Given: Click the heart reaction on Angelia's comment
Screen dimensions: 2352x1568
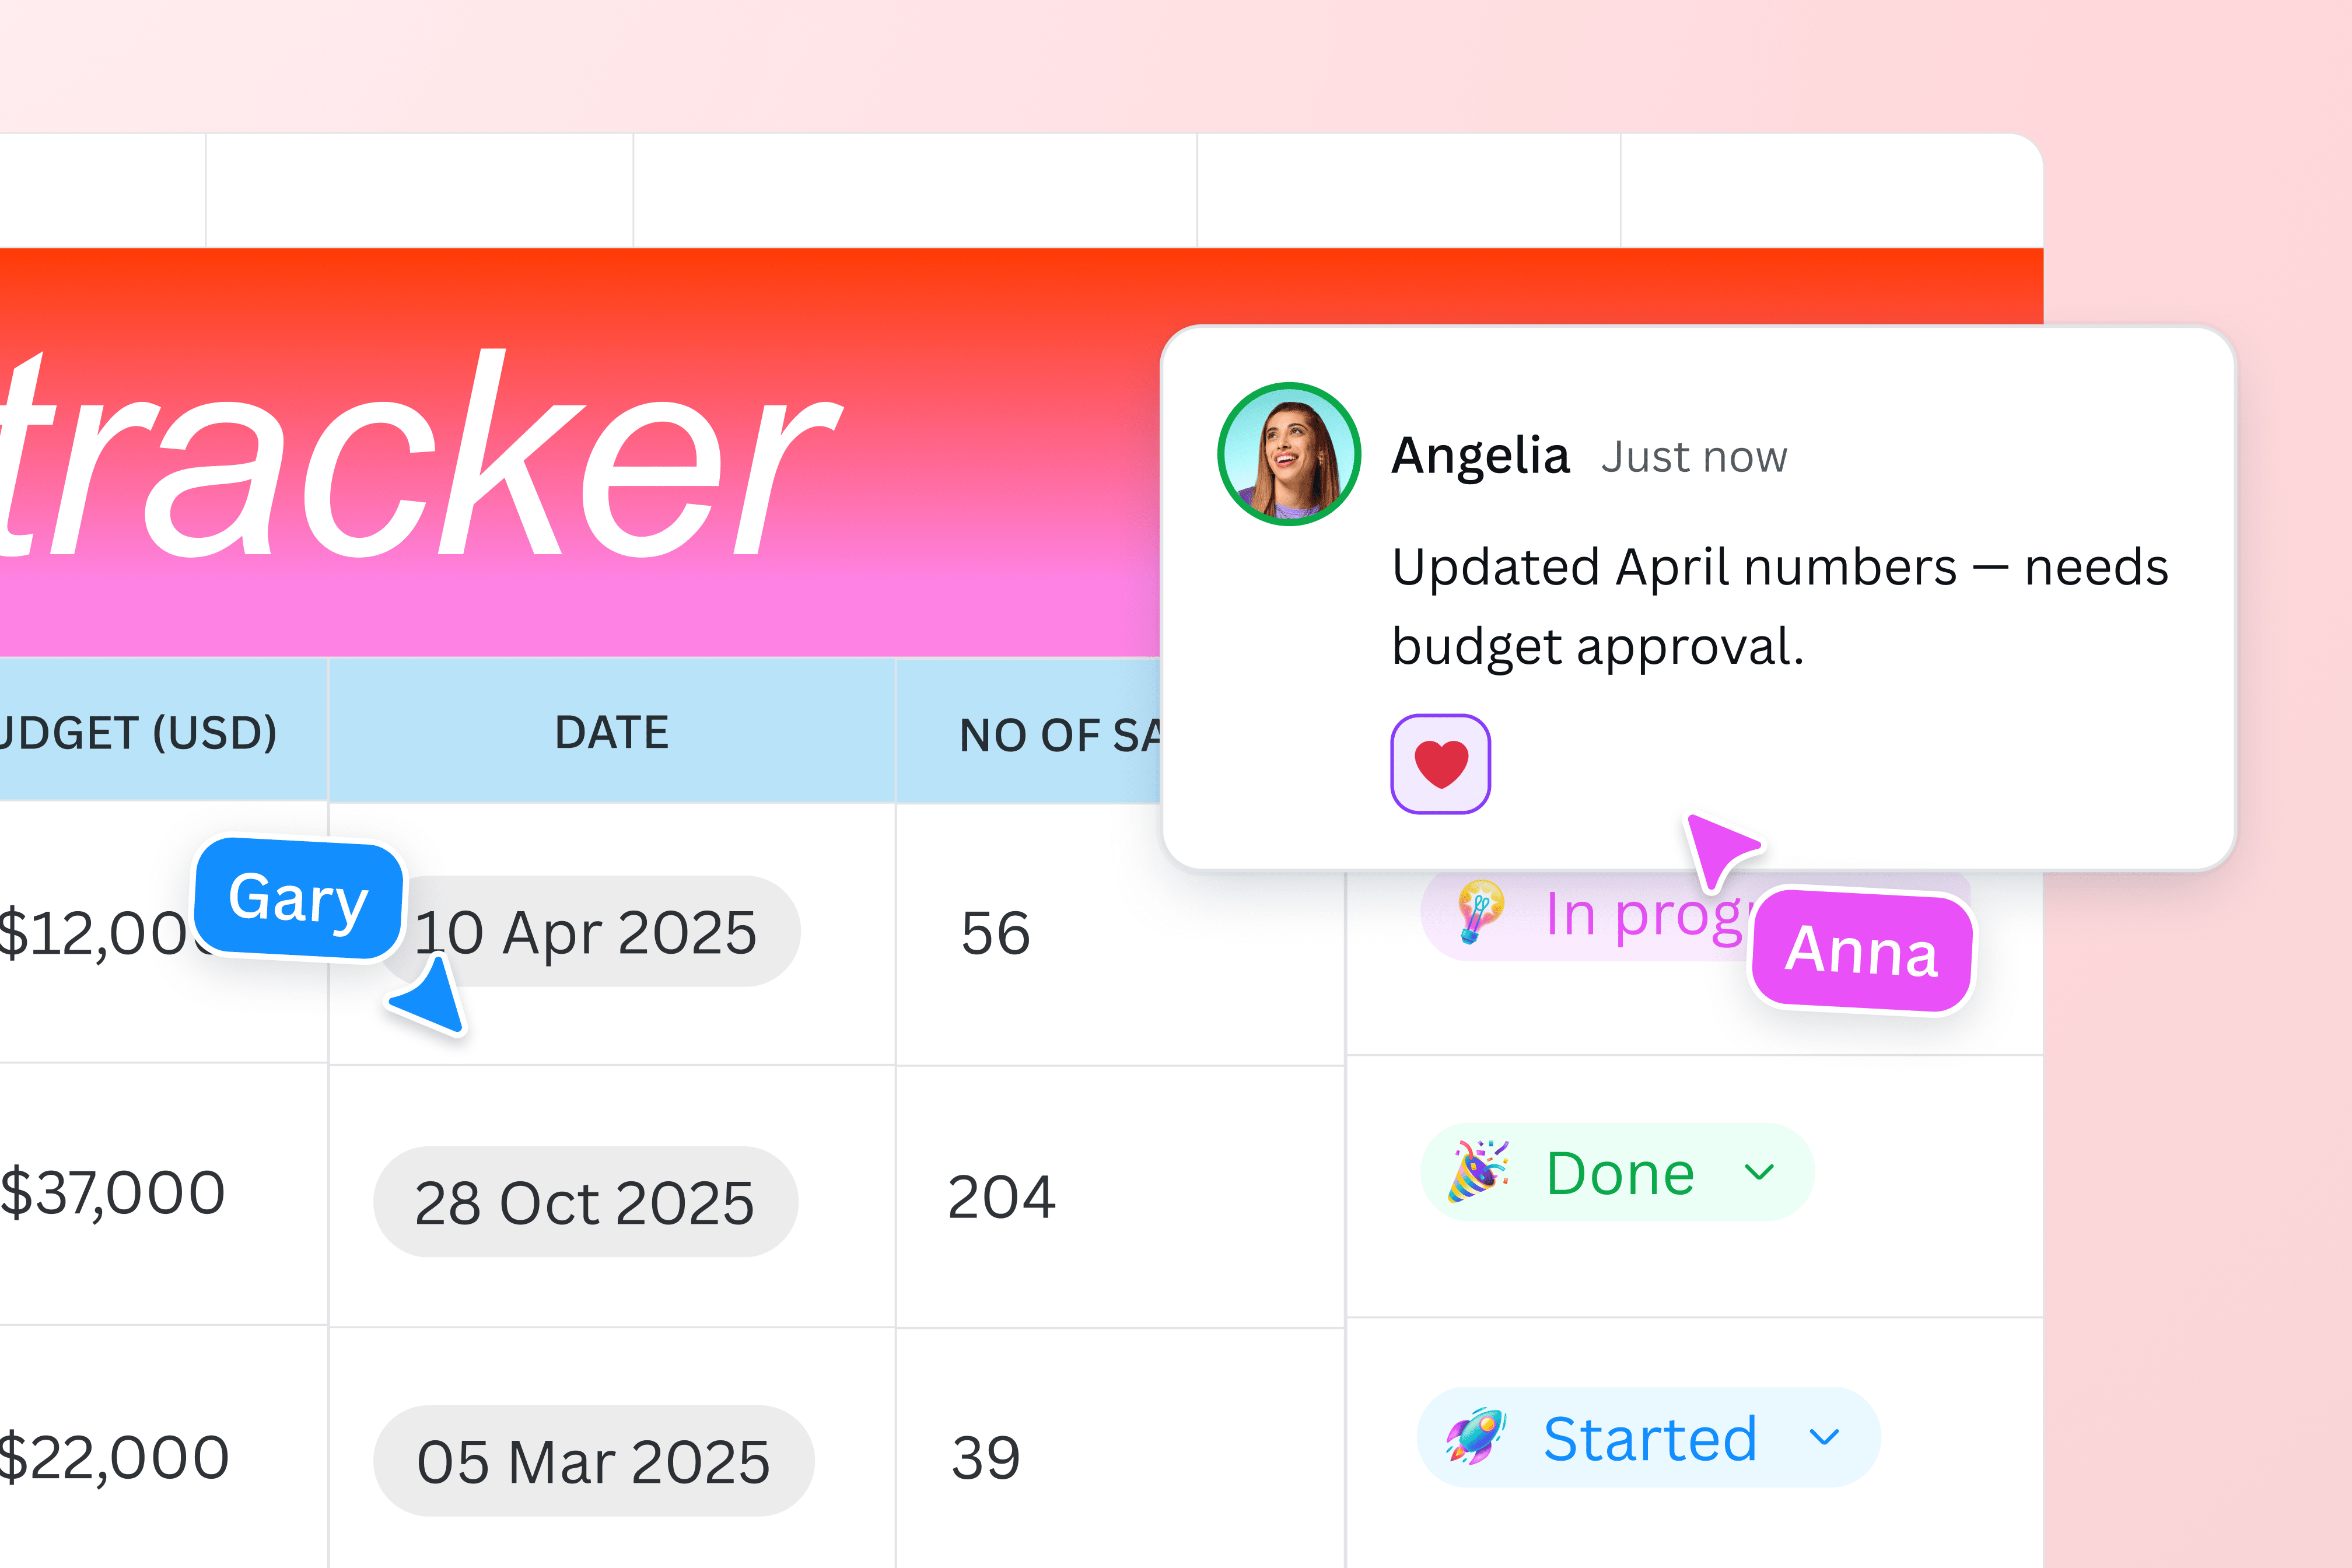Looking at the screenshot, I should point(1441,762).
